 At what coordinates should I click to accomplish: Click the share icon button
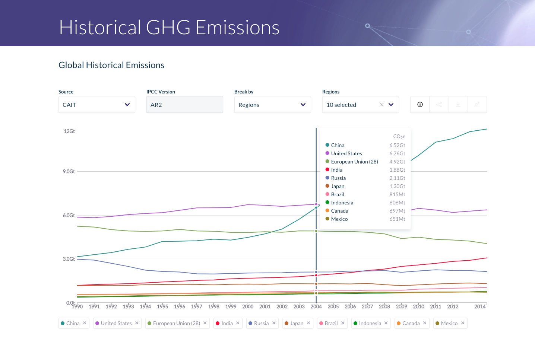click(x=439, y=105)
